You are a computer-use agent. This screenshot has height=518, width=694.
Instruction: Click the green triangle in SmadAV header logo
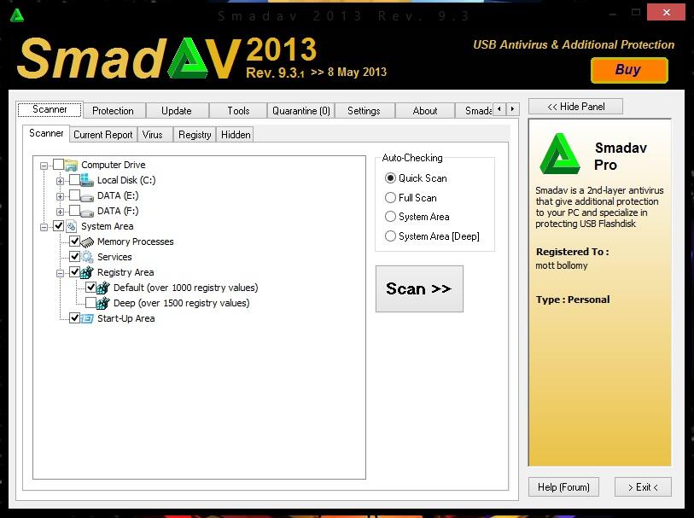pyautogui.click(x=189, y=58)
